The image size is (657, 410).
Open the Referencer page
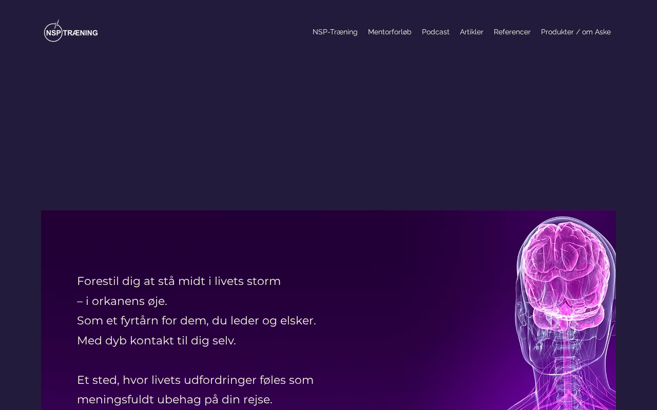pos(512,32)
